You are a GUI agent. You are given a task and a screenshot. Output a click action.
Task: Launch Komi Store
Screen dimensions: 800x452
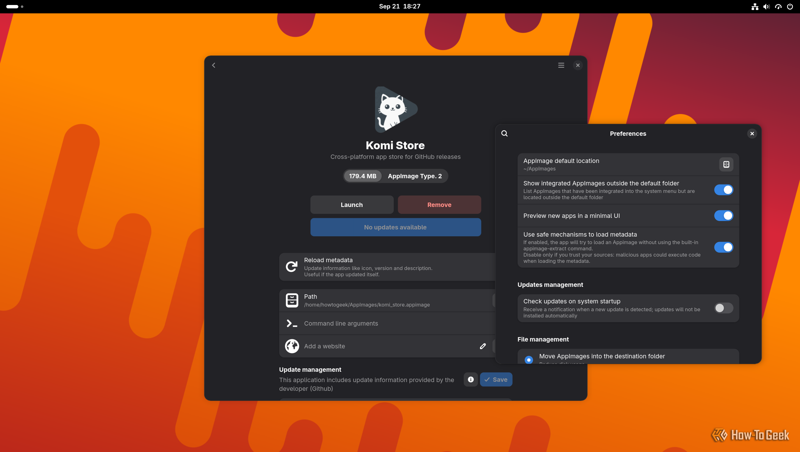[352, 205]
